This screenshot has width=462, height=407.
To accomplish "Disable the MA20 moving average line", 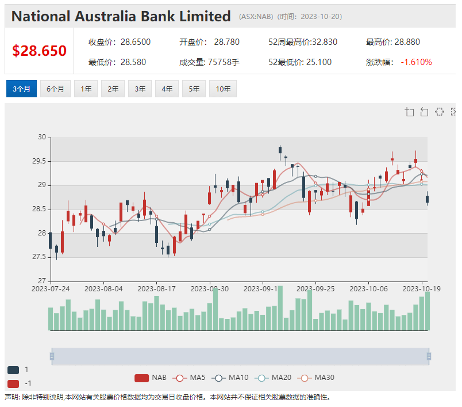I will click(273, 378).
